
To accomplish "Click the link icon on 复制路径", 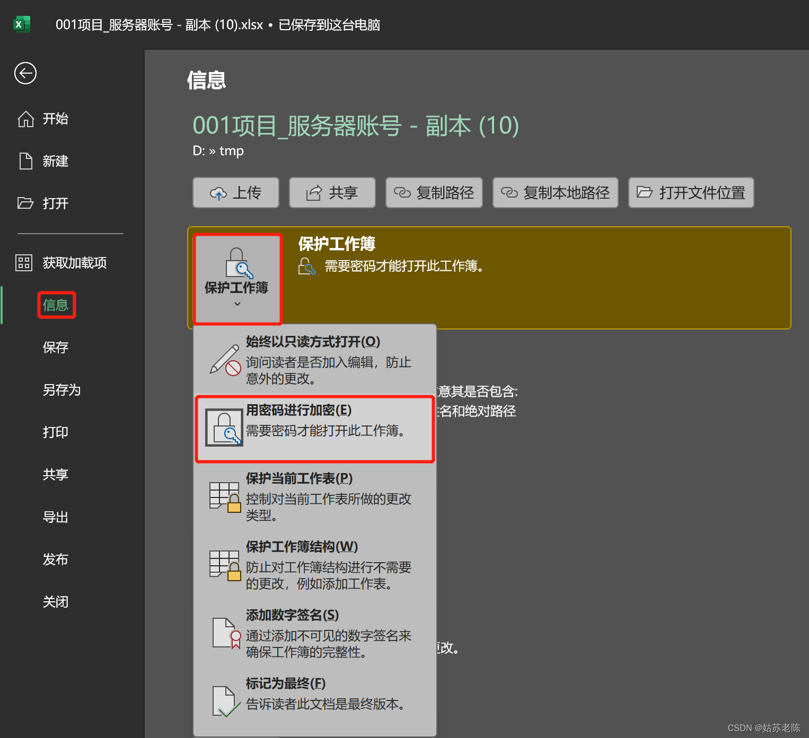I will click(402, 193).
